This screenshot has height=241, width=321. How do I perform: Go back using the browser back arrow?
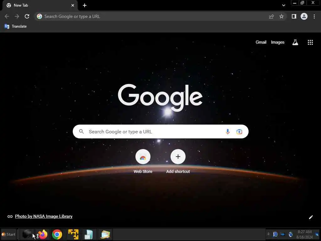[7, 16]
